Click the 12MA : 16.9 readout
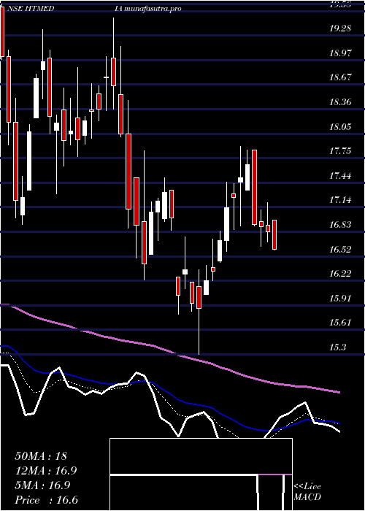365x511 pixels. tap(46, 471)
